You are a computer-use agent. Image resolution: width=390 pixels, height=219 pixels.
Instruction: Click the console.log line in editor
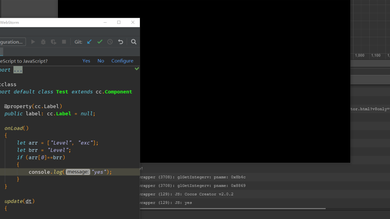70,172
